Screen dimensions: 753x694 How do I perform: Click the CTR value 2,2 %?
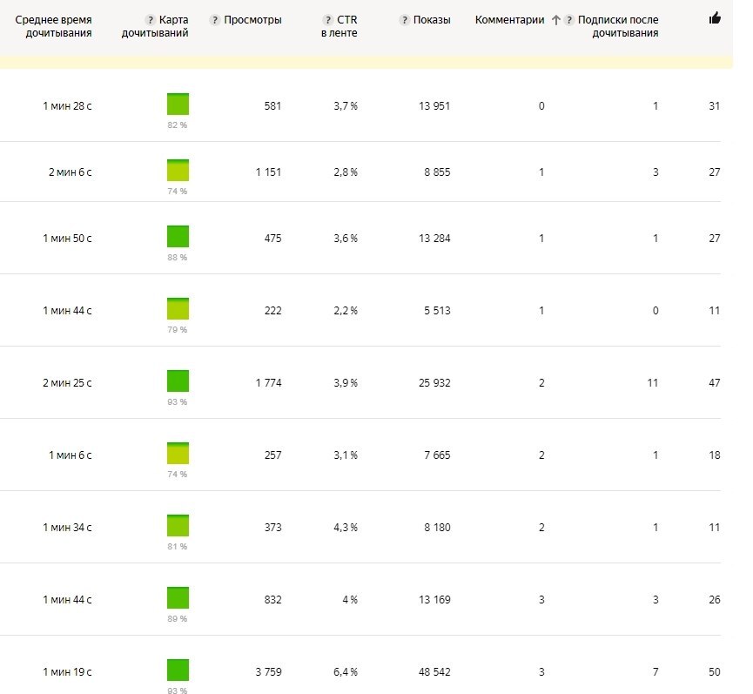[346, 311]
